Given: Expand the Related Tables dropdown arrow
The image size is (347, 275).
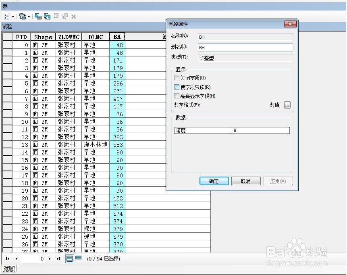Looking at the screenshot, I should point(28,16).
